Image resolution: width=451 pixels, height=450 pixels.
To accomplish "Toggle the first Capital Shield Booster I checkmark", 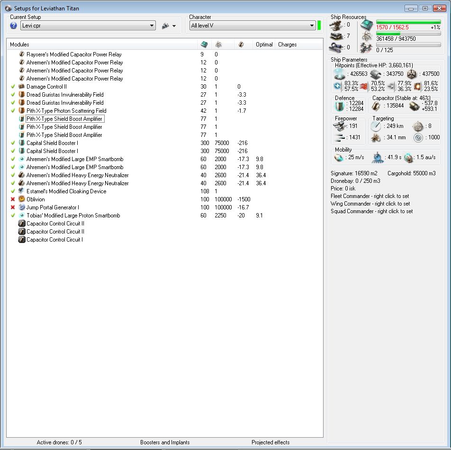I will (13, 143).
